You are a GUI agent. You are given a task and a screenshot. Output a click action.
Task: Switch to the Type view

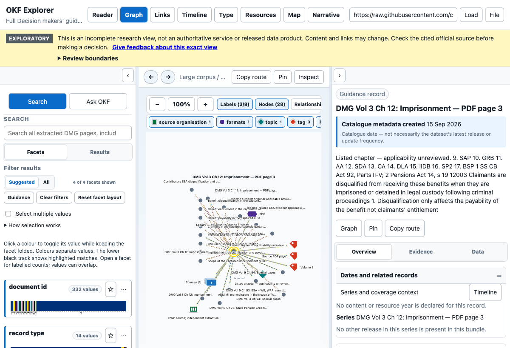pyautogui.click(x=226, y=15)
